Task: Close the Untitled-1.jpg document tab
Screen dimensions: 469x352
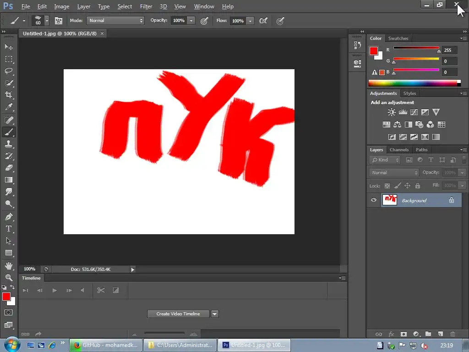Action: (x=102, y=33)
